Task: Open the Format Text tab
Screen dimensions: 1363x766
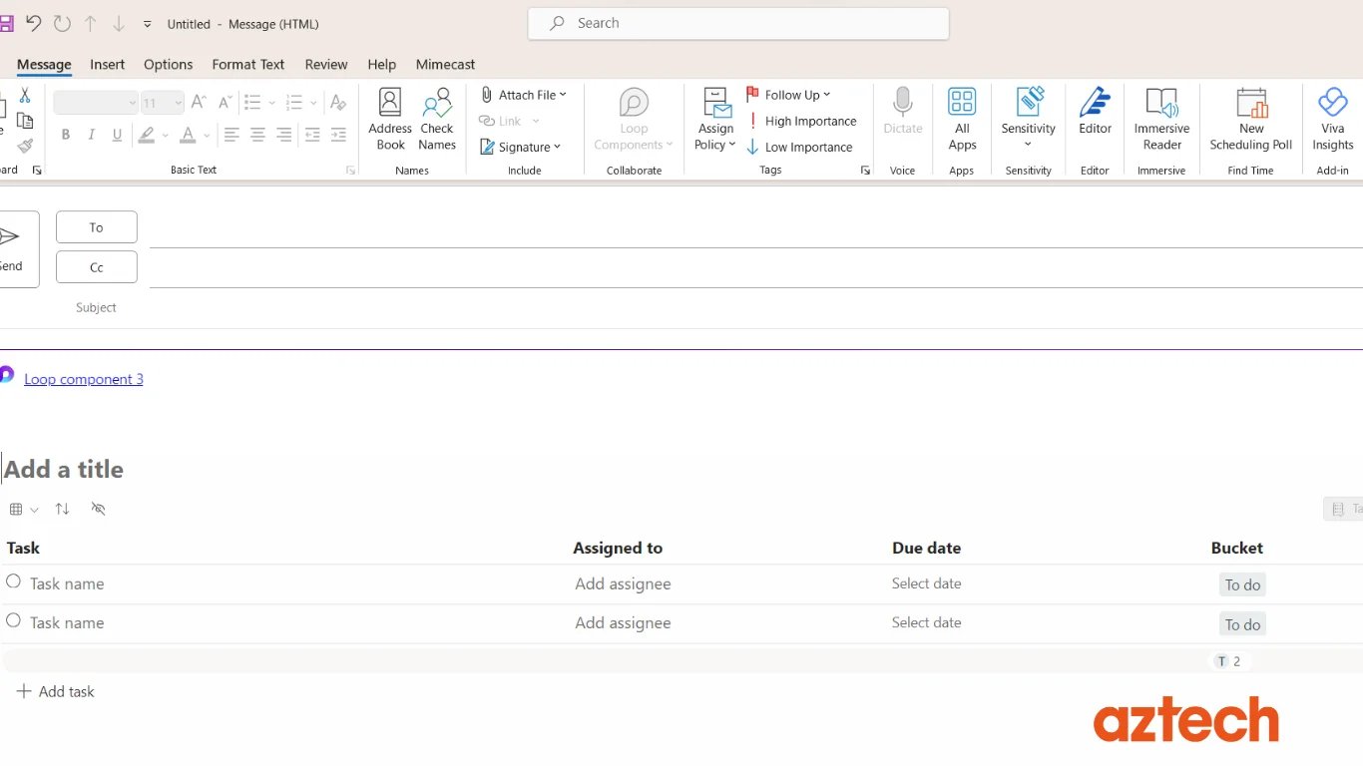Action: point(247,64)
